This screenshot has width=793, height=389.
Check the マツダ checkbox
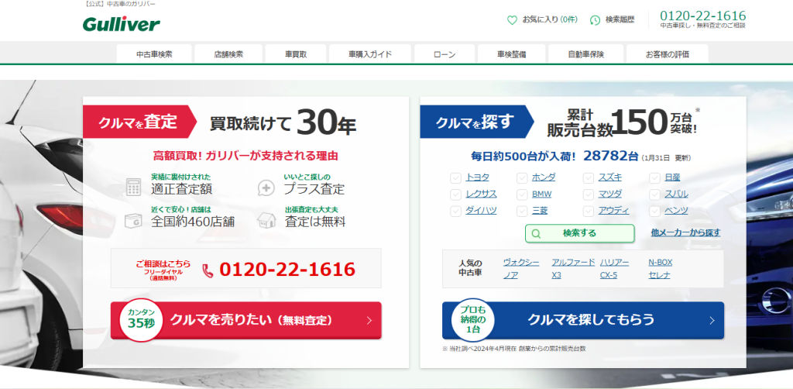(589, 194)
